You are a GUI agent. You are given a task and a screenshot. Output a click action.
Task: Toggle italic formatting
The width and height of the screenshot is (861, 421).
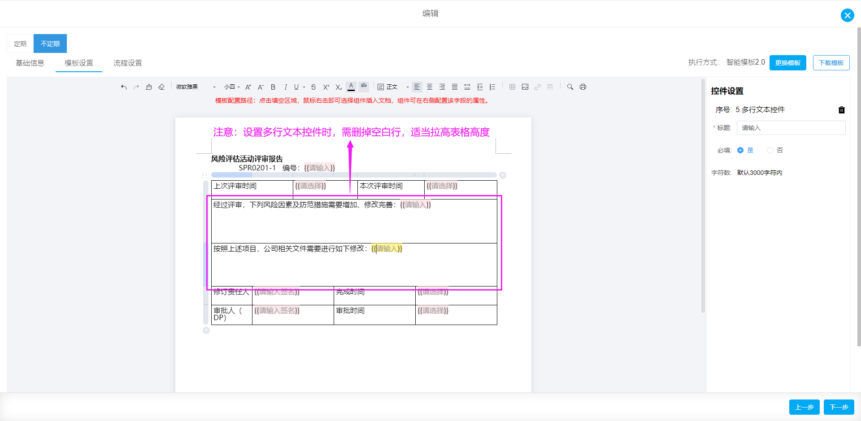coord(286,87)
